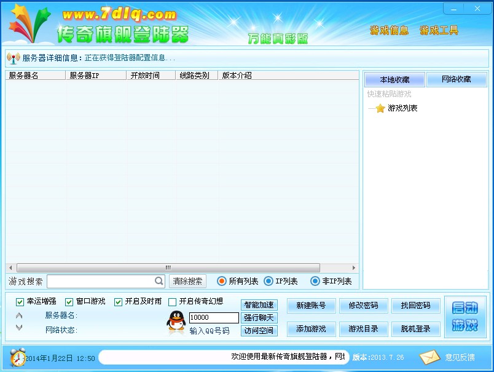
Task: Click the 智能加速 button
Action: coord(259,305)
